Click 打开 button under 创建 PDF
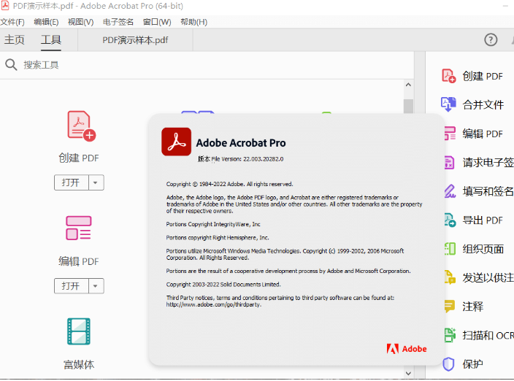 [71, 182]
